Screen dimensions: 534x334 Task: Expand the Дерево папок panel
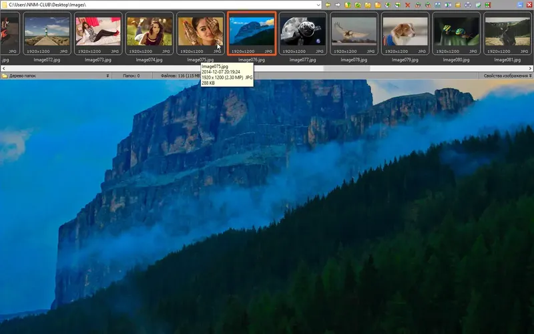[107, 75]
